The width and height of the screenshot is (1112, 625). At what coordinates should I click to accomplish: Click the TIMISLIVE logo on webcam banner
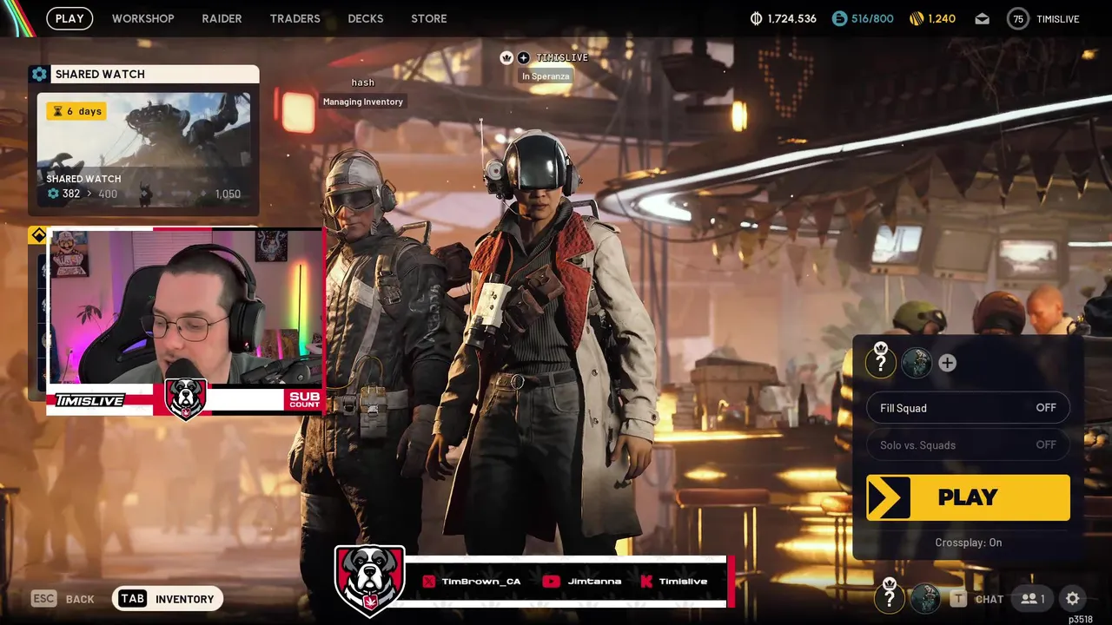[x=90, y=400]
